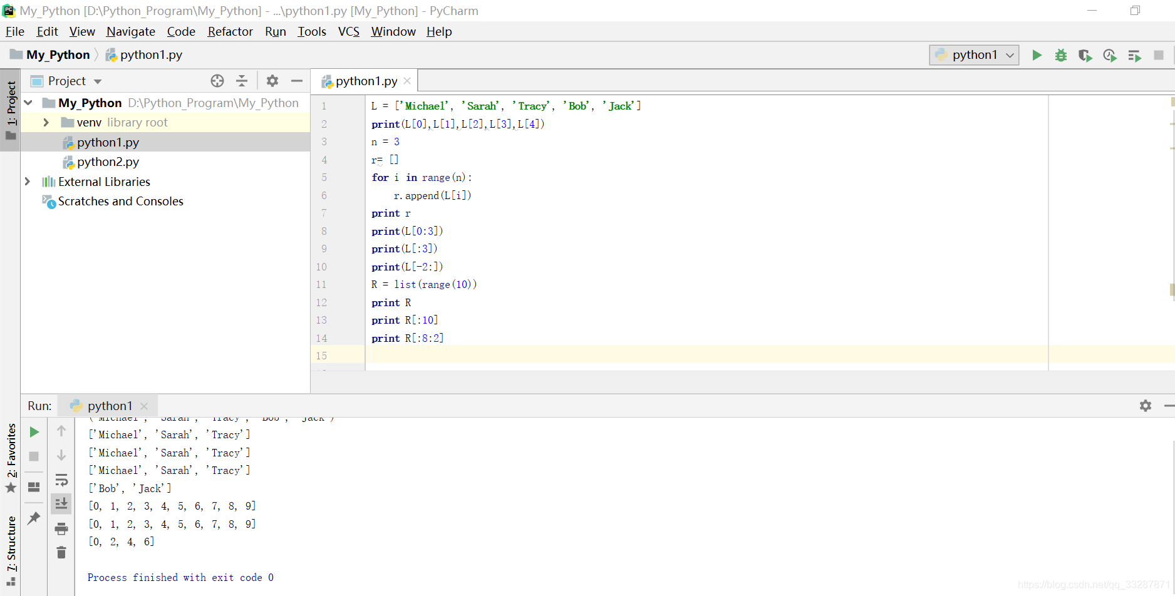Open the Run menu

pos(275,31)
